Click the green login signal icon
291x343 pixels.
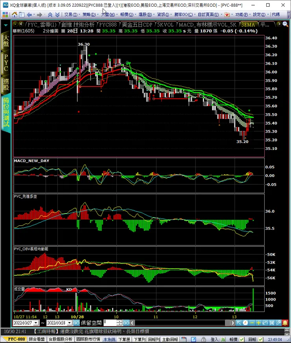point(223,339)
